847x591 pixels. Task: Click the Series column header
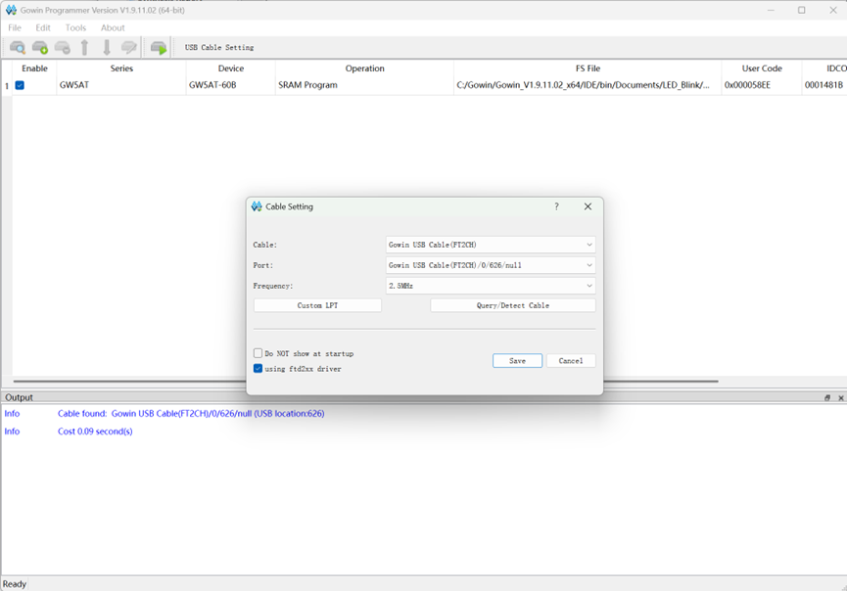point(121,68)
